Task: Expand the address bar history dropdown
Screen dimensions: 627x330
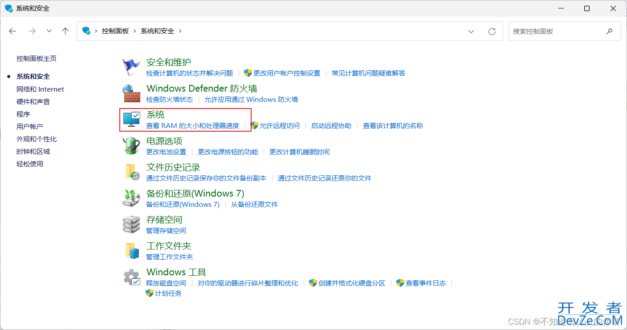Action: 471,31
